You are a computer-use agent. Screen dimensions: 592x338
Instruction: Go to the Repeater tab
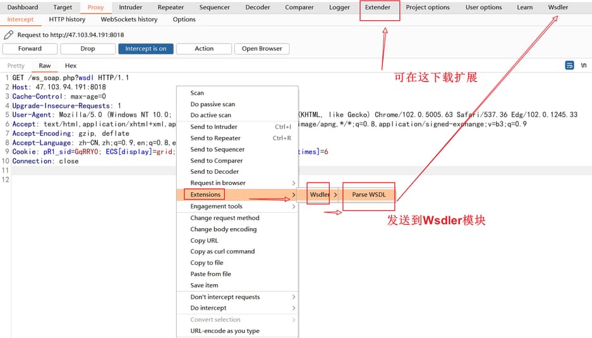[x=171, y=7]
